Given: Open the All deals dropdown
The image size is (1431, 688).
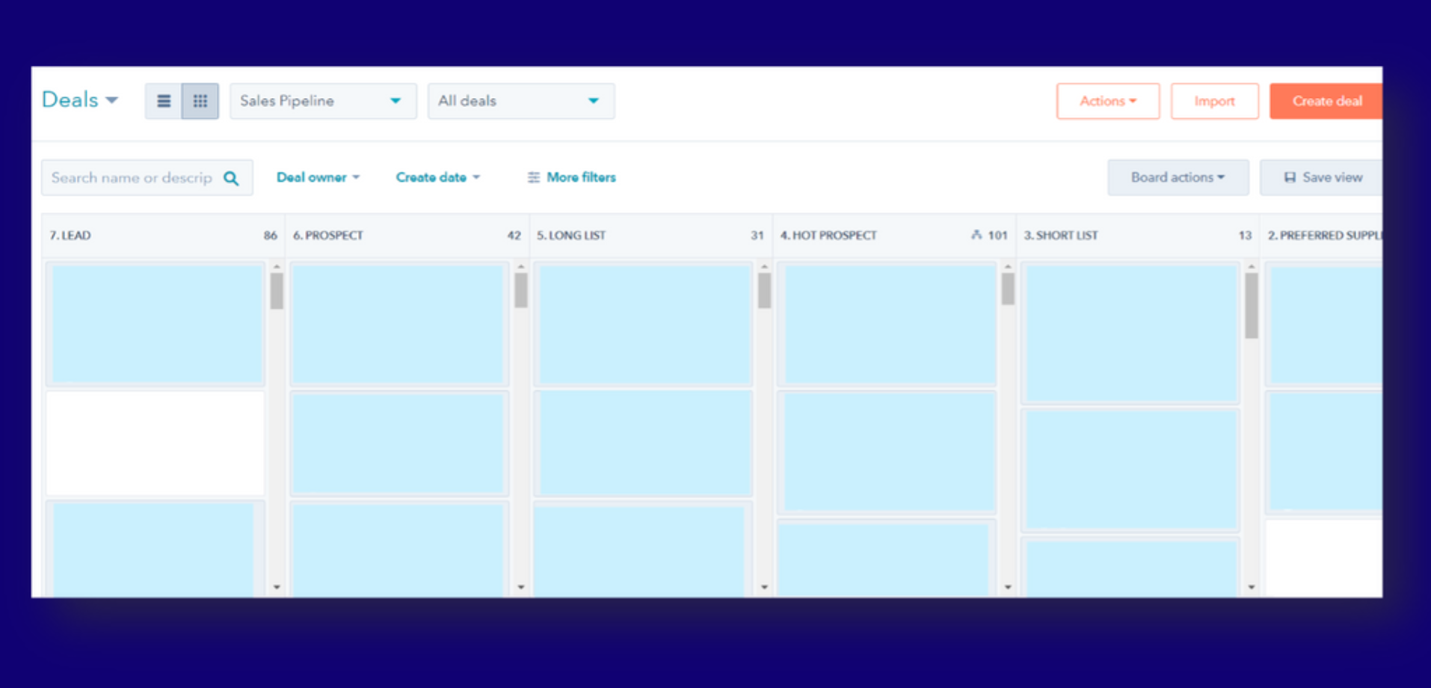Looking at the screenshot, I should [521, 101].
